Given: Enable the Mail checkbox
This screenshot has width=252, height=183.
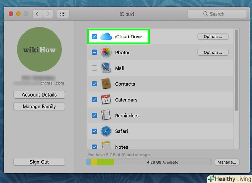Looking at the screenshot, I should click(x=94, y=68).
